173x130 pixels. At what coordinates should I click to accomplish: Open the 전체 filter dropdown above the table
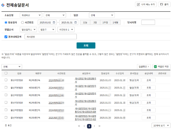[12, 67]
